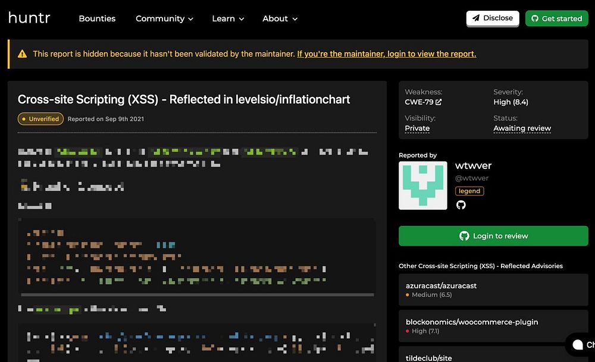The height and width of the screenshot is (362, 595).
Task: Click the @wtwver handle
Action: (472, 178)
